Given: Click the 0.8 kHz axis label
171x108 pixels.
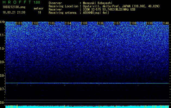Looking at the screenshot, I should click(2, 76).
